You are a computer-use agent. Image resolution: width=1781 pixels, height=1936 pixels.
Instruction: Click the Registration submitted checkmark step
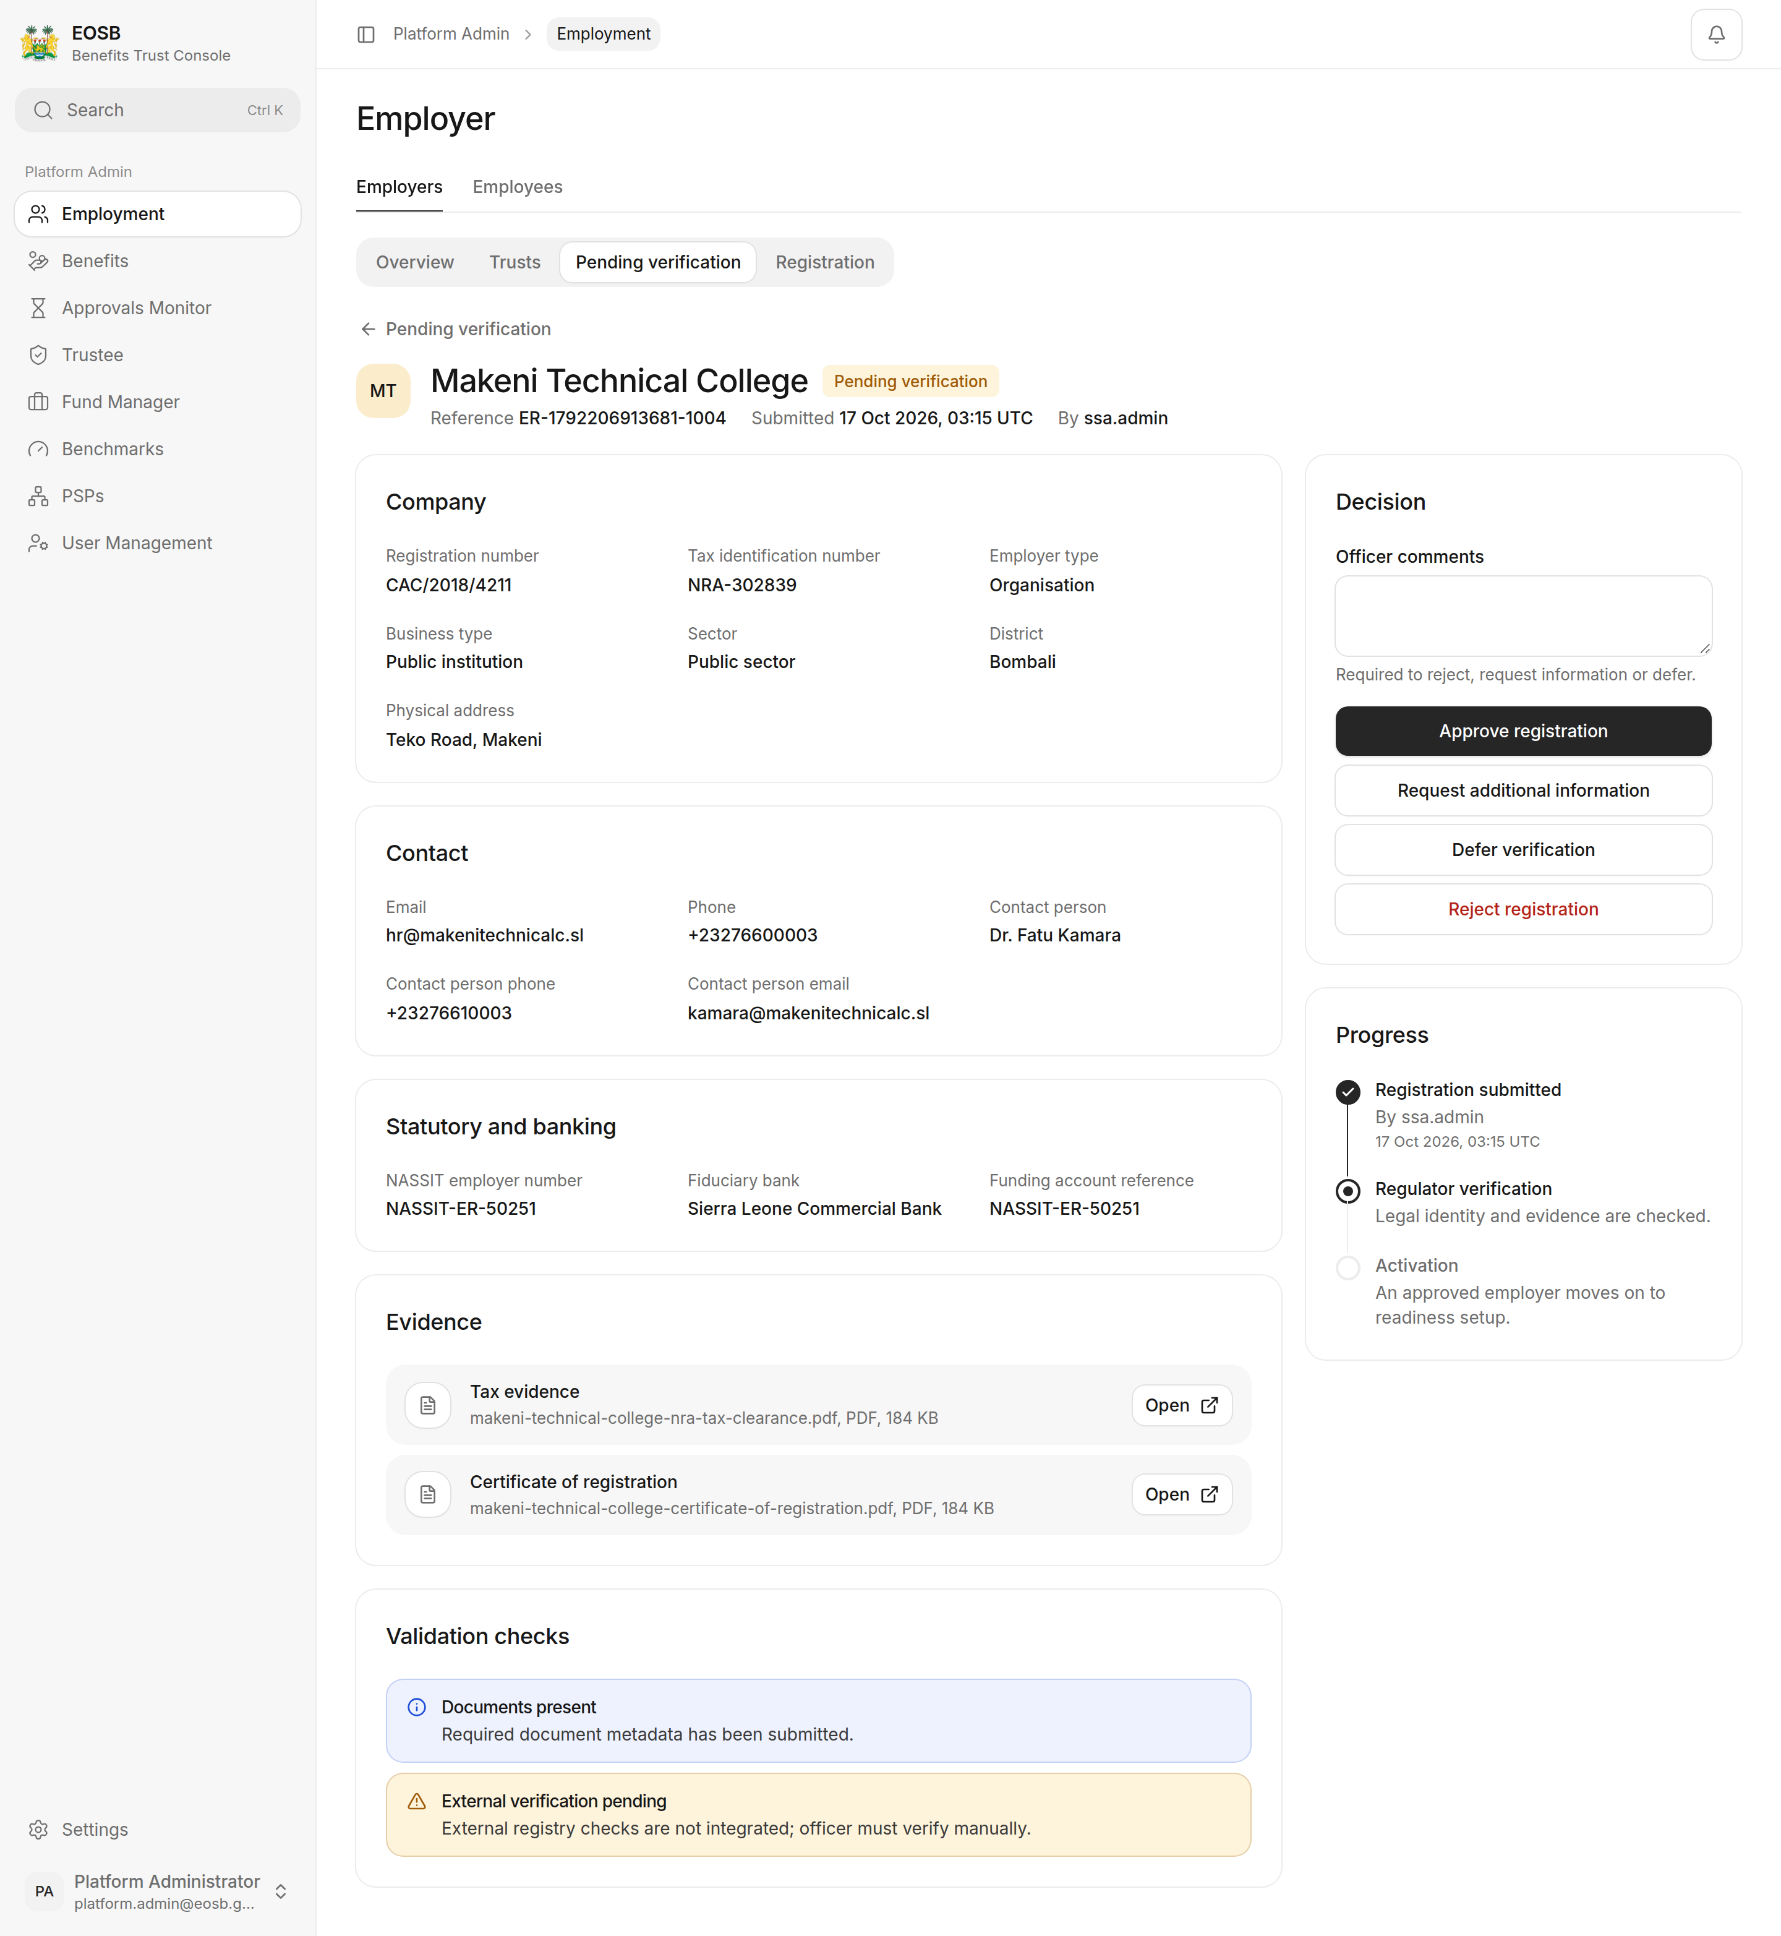click(x=1348, y=1092)
